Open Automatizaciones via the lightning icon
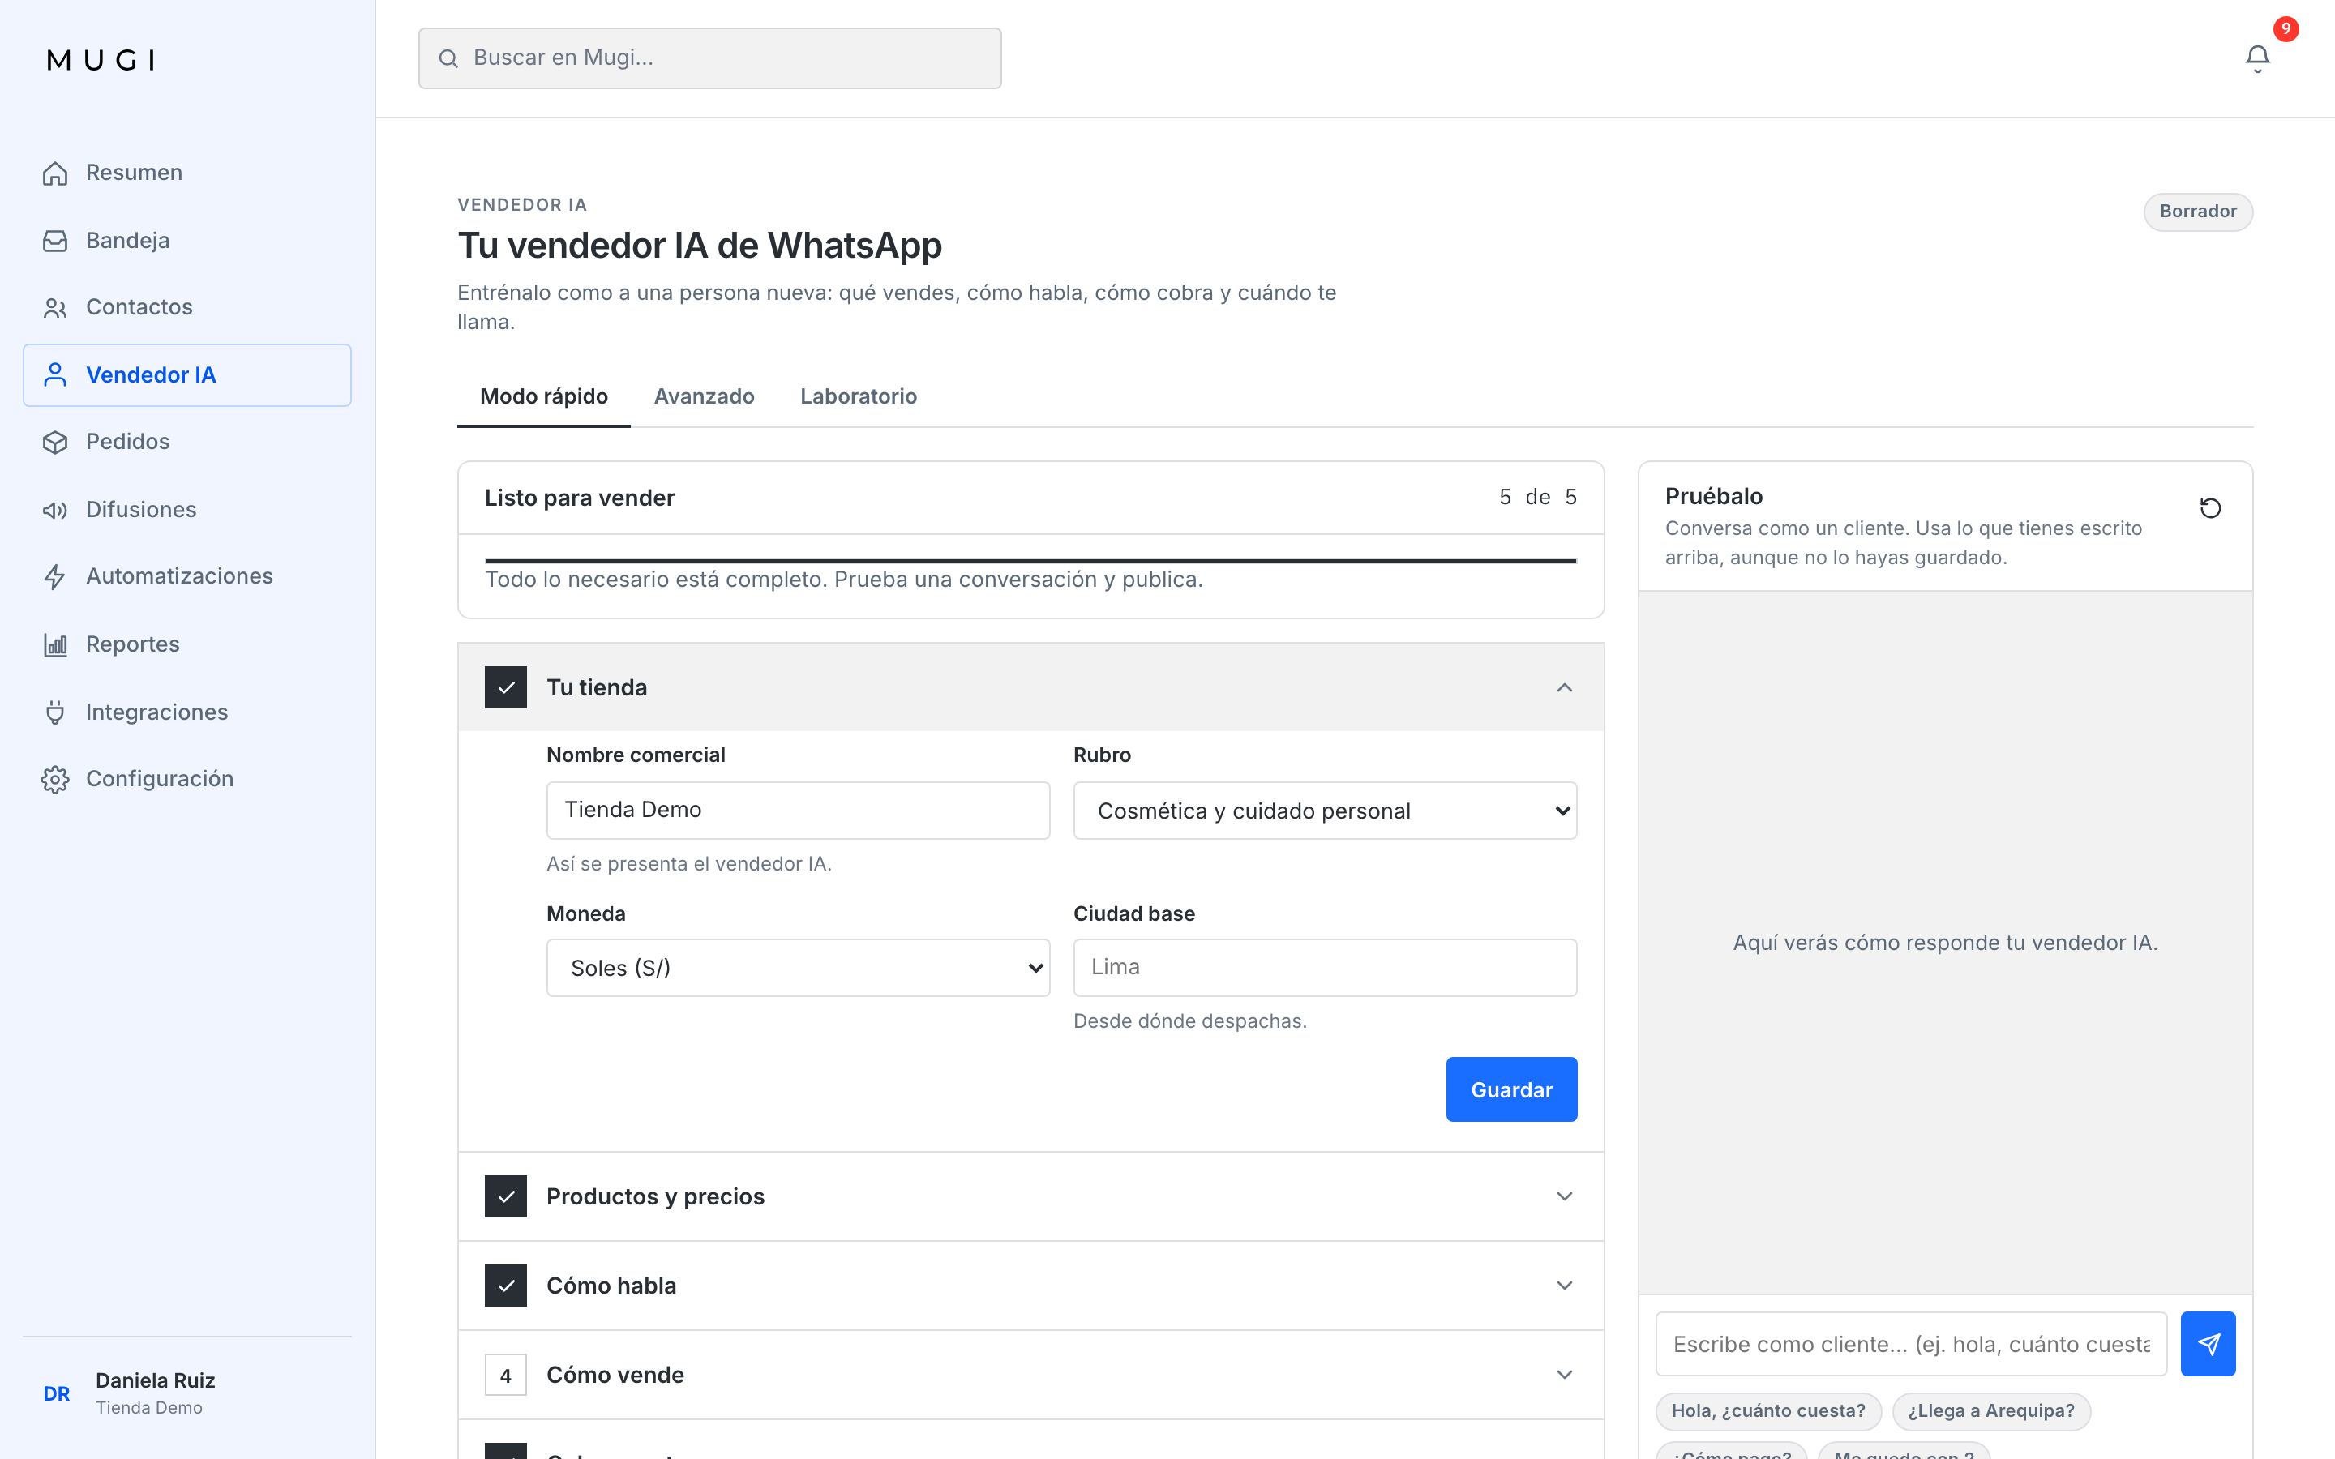Image resolution: width=2335 pixels, height=1459 pixels. (x=55, y=576)
